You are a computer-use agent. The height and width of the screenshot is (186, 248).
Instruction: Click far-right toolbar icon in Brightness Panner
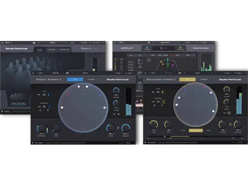coord(246,73)
